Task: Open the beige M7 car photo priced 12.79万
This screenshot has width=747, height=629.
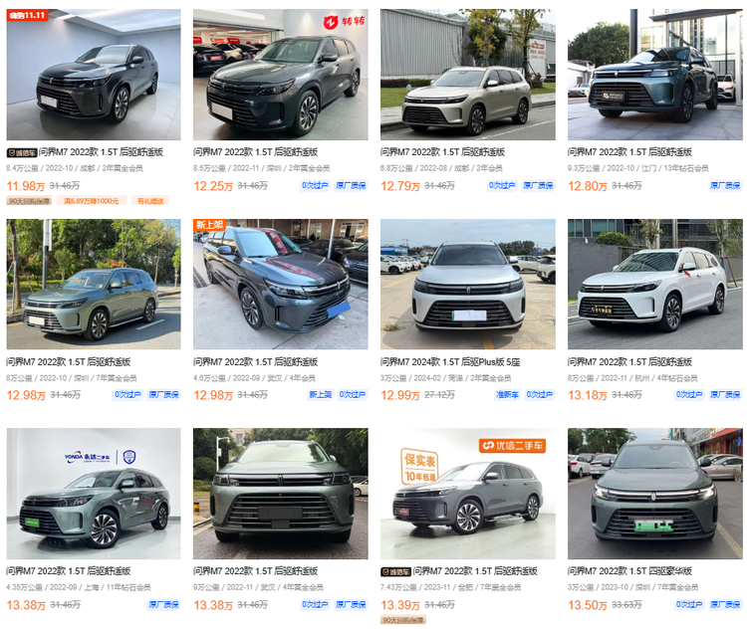Action: [x=468, y=75]
